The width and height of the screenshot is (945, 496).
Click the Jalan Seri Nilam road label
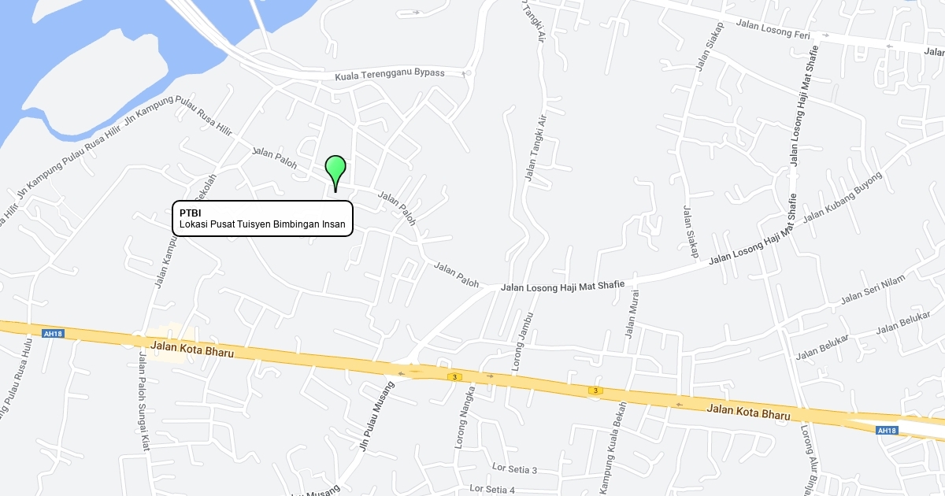[x=873, y=290]
